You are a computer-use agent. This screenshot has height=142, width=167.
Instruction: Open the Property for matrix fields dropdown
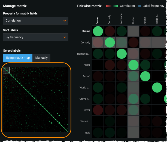tap(35, 20)
